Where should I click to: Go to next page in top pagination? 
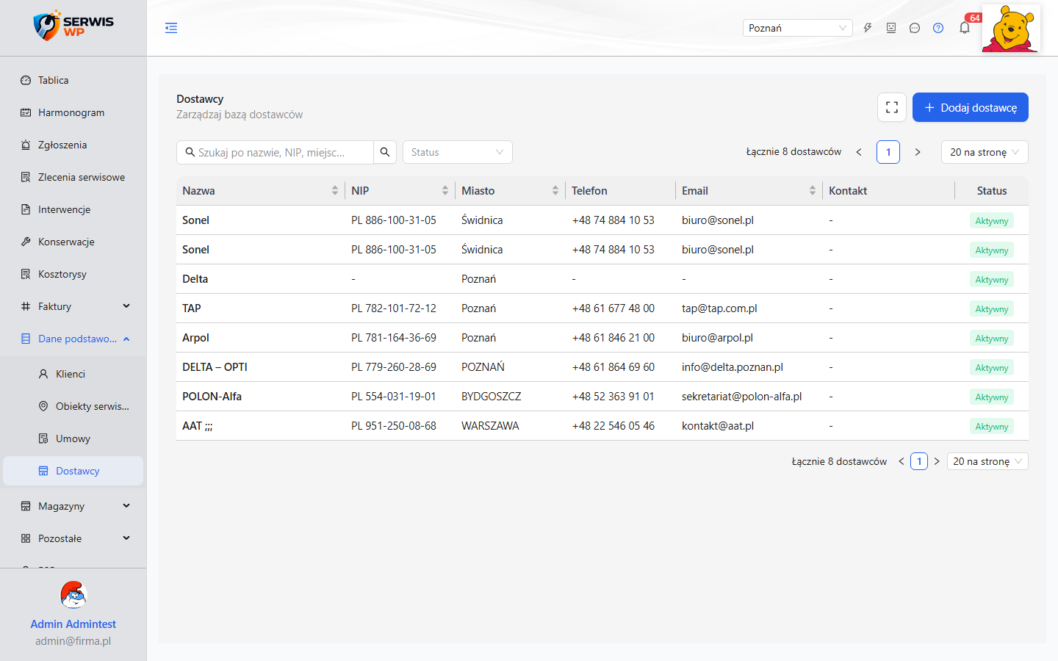click(918, 152)
